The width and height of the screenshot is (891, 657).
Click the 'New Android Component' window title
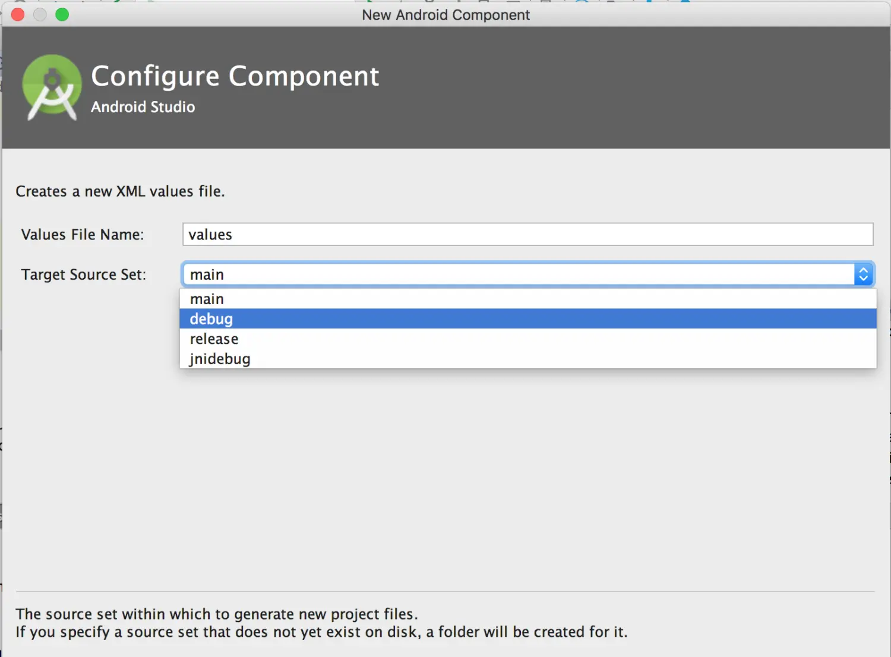click(x=445, y=15)
